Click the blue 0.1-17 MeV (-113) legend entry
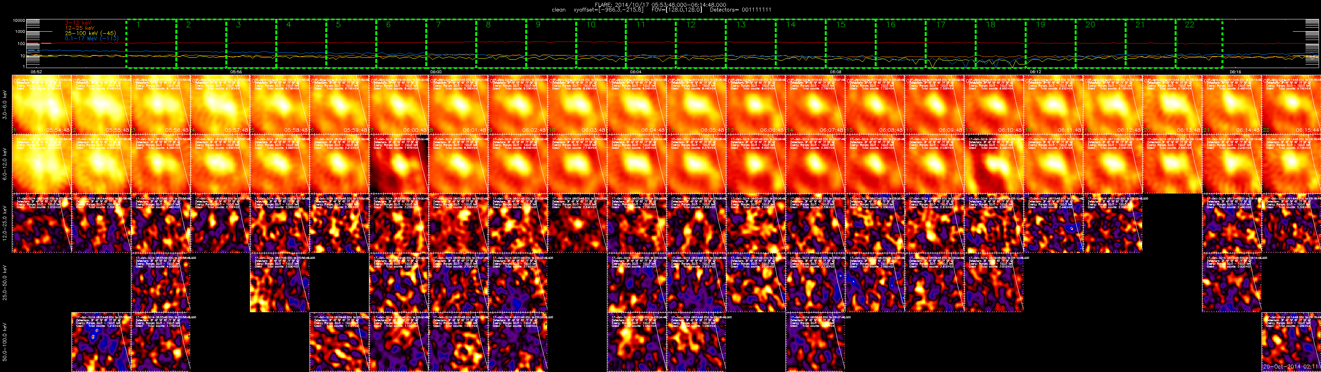Screen dimensions: 1321x372 pos(92,38)
